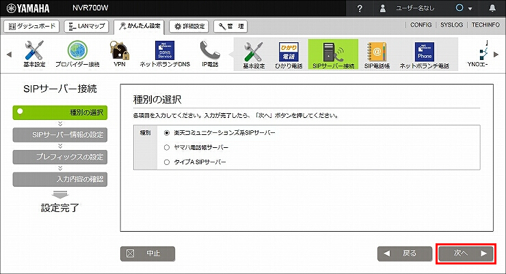Open ネットボランチDNS service icon
506x274 pixels.
[x=165, y=53]
